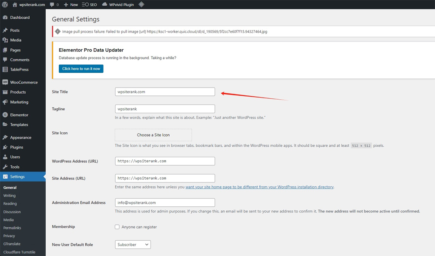This screenshot has width=435, height=256.
Task: Open the Discussion settings submenu
Action: click(12, 212)
